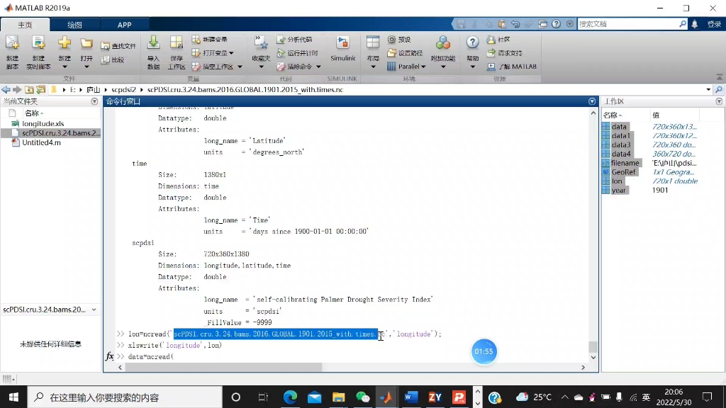This screenshot has width=726, height=408.
Task: Launch Simulink from the toolstrip
Action: 342,49
